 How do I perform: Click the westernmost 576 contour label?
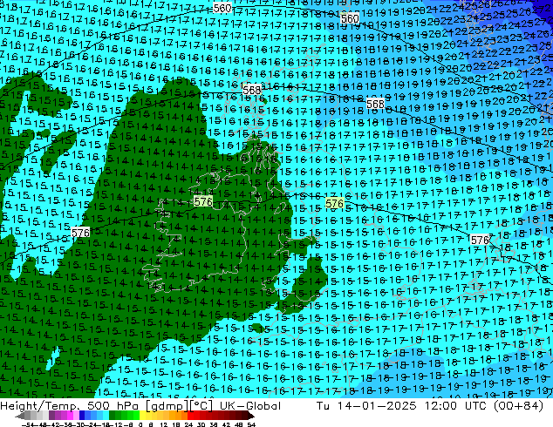[x=80, y=233]
